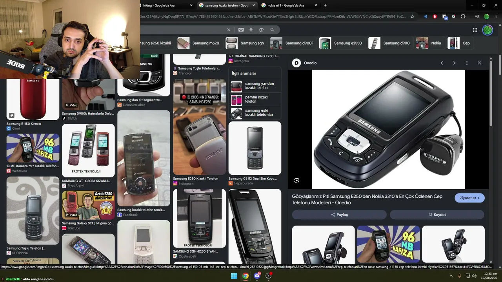Filter by the Samsung d900i chip
Image resolution: width=502 pixels, height=282 pixels.
[x=293, y=43]
